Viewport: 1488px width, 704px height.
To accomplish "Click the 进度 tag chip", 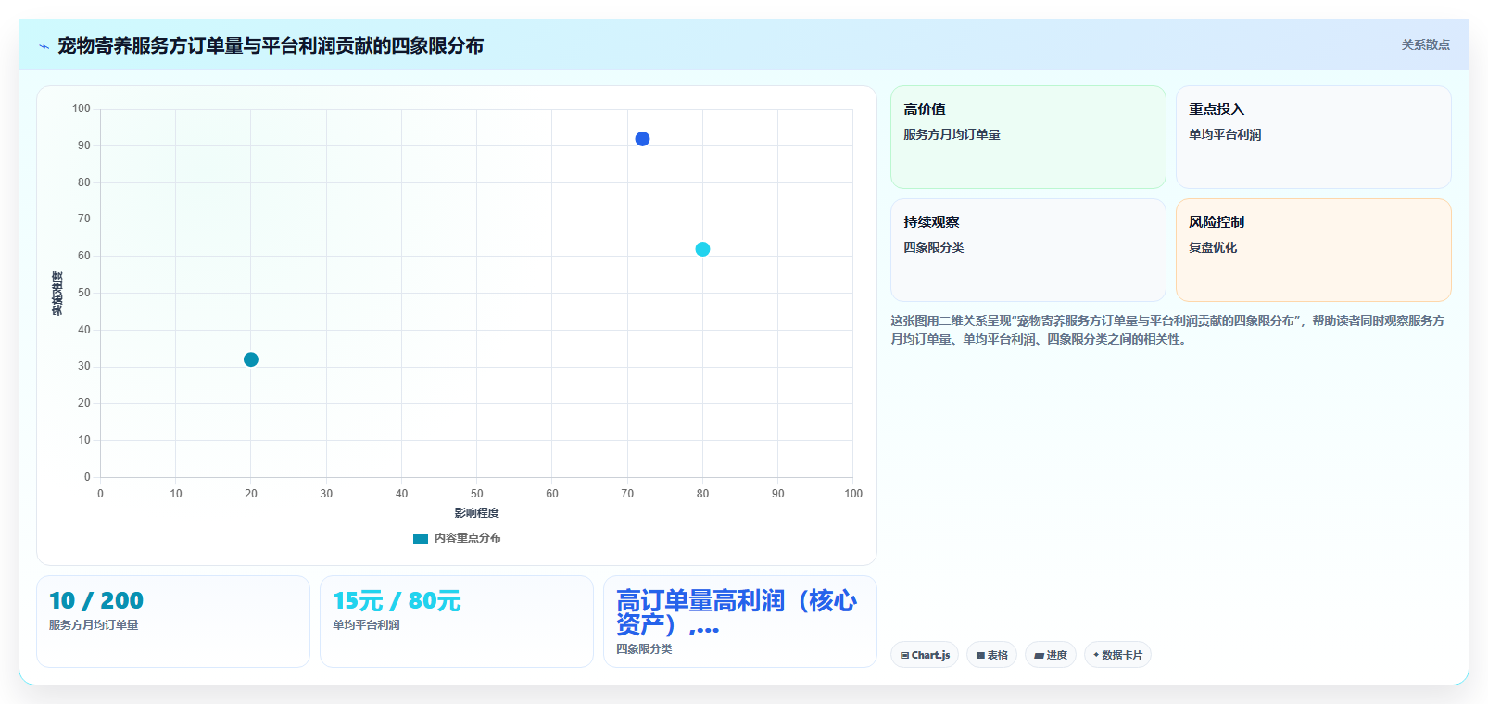I will 1051,655.
